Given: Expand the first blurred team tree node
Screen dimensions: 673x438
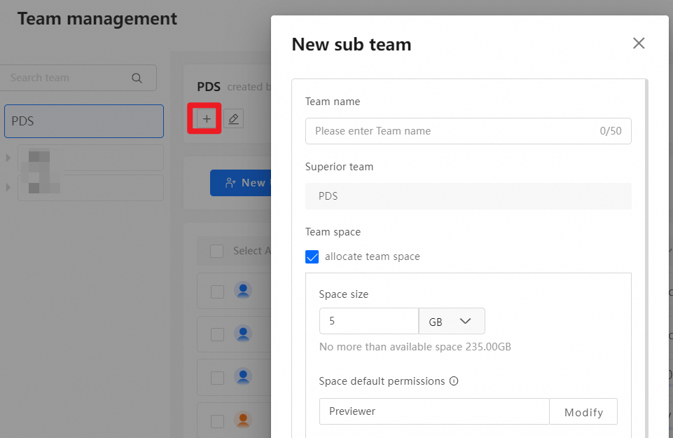Looking at the screenshot, I should 8,158.
